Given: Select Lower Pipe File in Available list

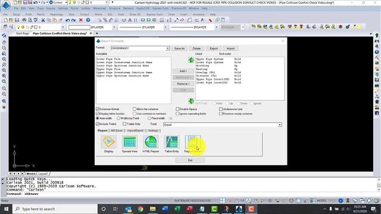Looking at the screenshot, I should click(108, 59).
